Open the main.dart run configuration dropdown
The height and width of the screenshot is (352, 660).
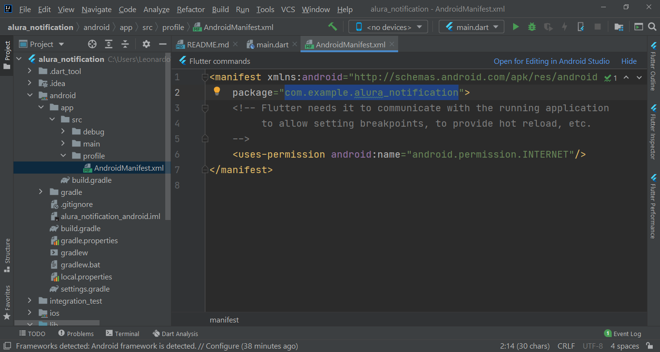pyautogui.click(x=471, y=27)
